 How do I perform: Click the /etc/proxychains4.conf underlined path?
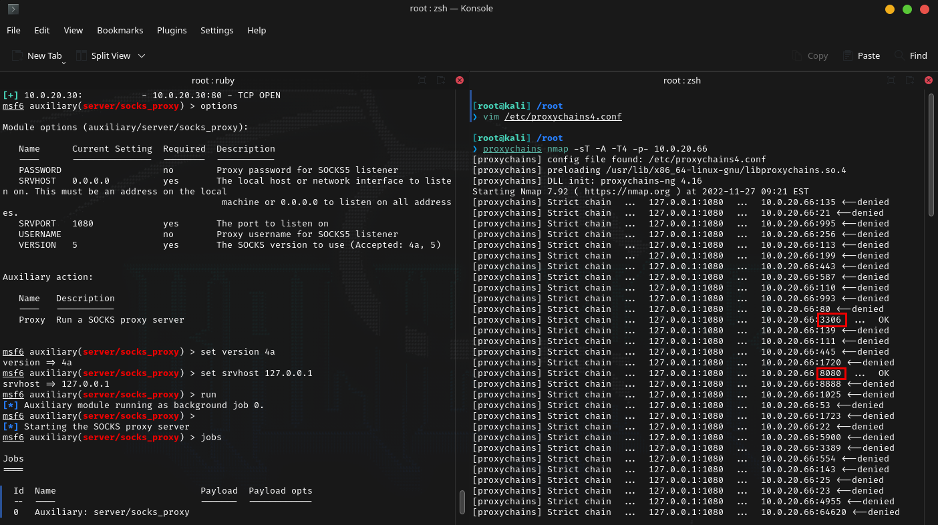point(563,117)
